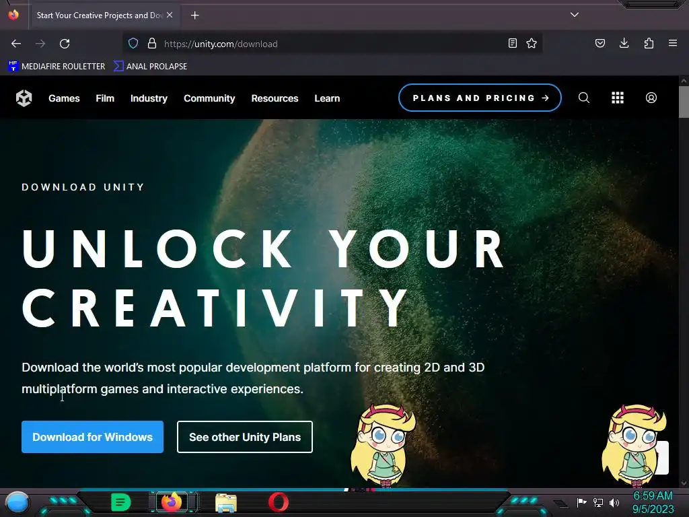Open the MEDIAFIRE ROULETTER bookmark
This screenshot has width=689, height=517.
coord(57,67)
